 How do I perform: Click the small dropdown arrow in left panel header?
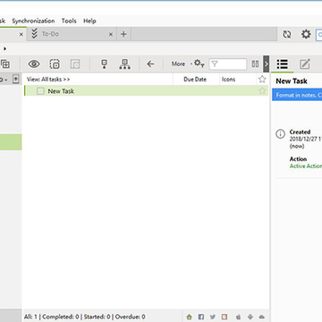pyautogui.click(x=6, y=80)
